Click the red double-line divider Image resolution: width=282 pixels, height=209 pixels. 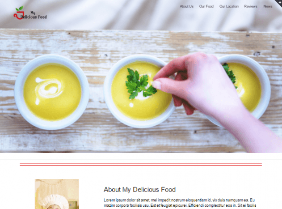pos(141,165)
